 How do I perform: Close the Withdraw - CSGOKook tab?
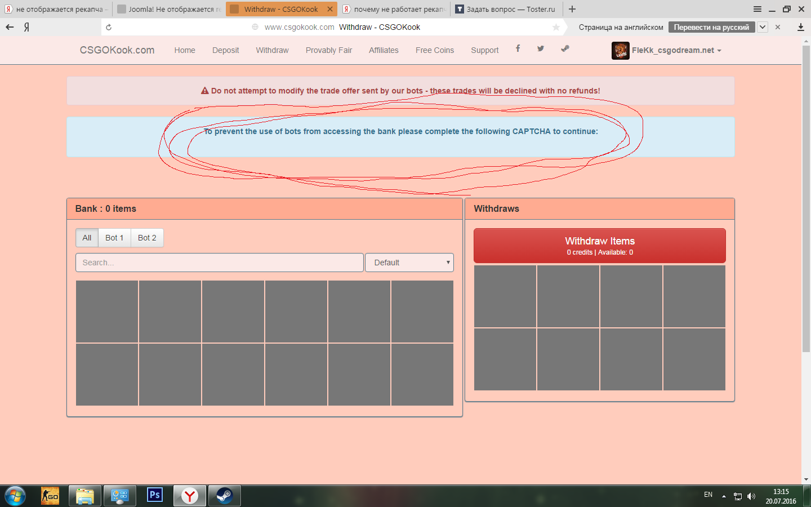330,9
